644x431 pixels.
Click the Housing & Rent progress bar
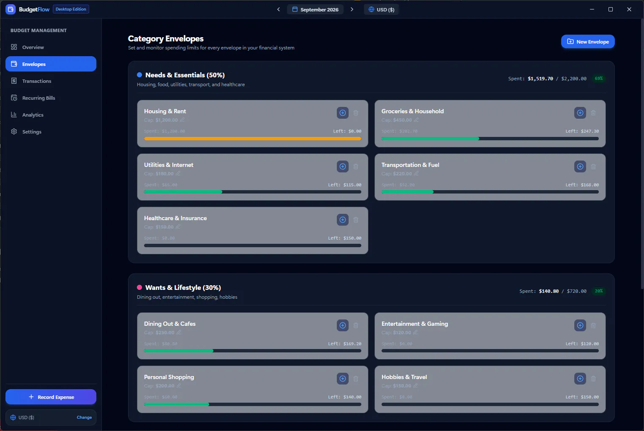tap(253, 139)
